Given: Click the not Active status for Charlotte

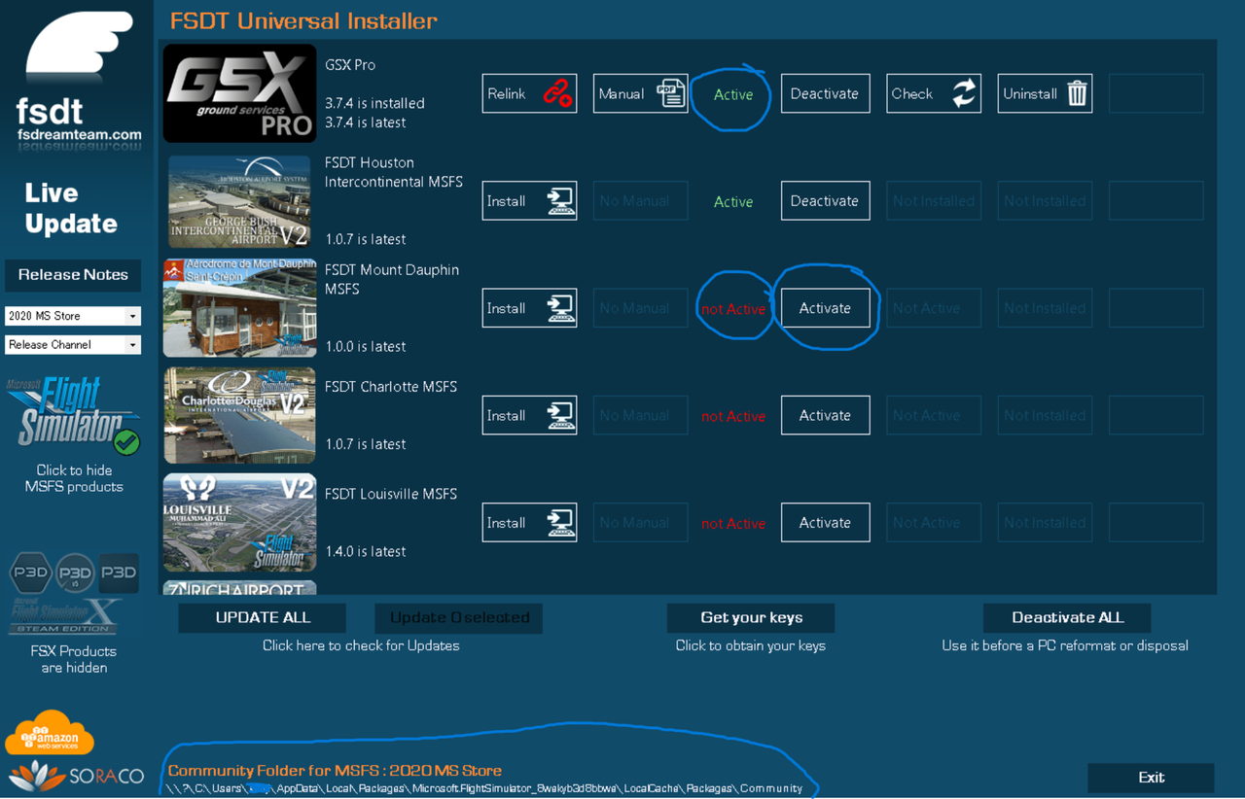Looking at the screenshot, I should [x=733, y=416].
